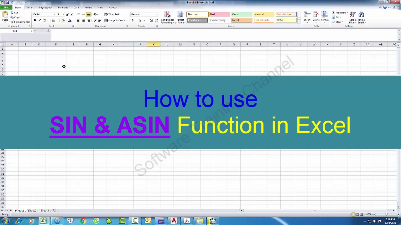Open Clear dropdown in Editing group
This screenshot has width=401, height=225.
point(337,22)
